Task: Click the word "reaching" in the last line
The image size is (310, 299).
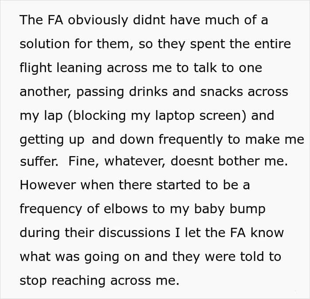Action: click(78, 281)
